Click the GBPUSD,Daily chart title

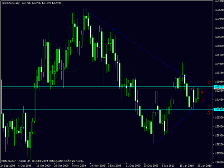click(x=10, y=3)
